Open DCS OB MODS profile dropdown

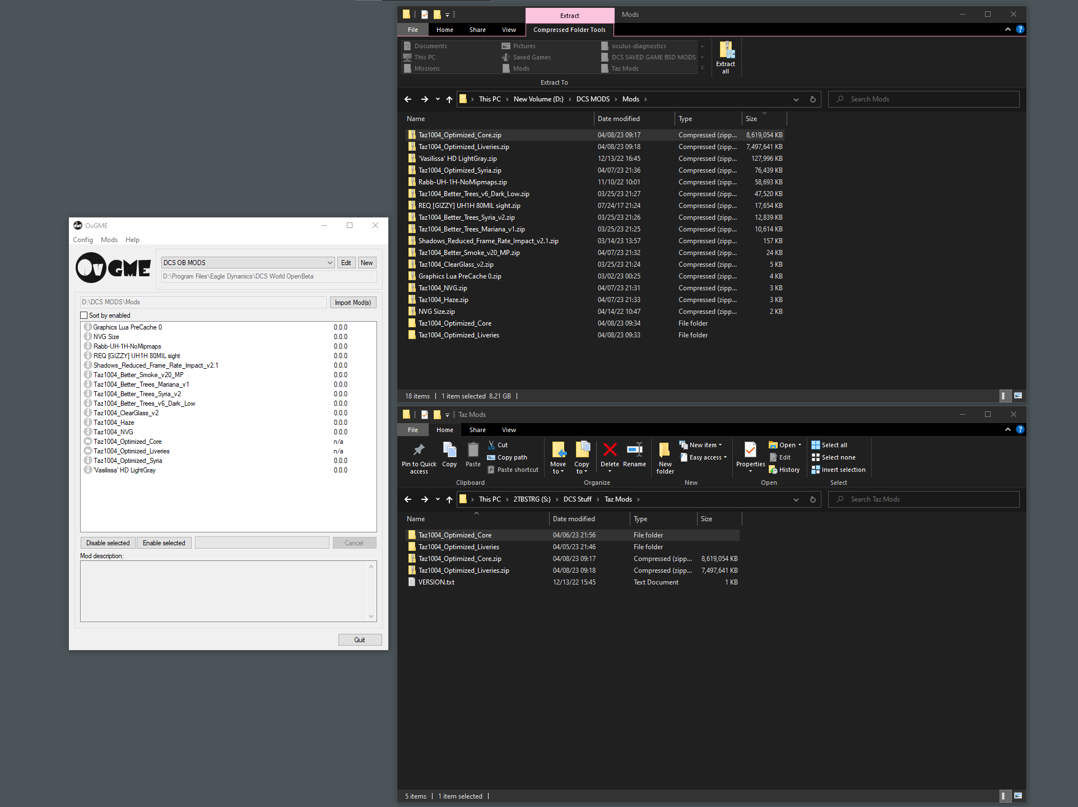(330, 263)
